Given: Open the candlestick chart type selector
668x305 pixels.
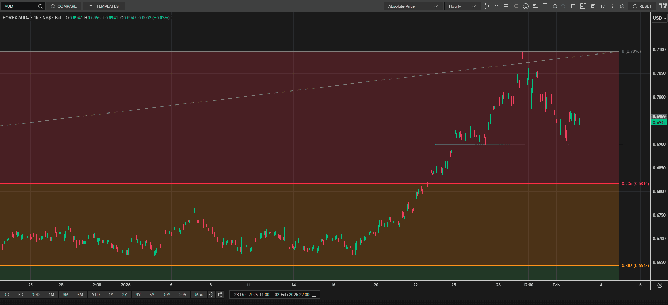Looking at the screenshot, I should pyautogui.click(x=487, y=6).
